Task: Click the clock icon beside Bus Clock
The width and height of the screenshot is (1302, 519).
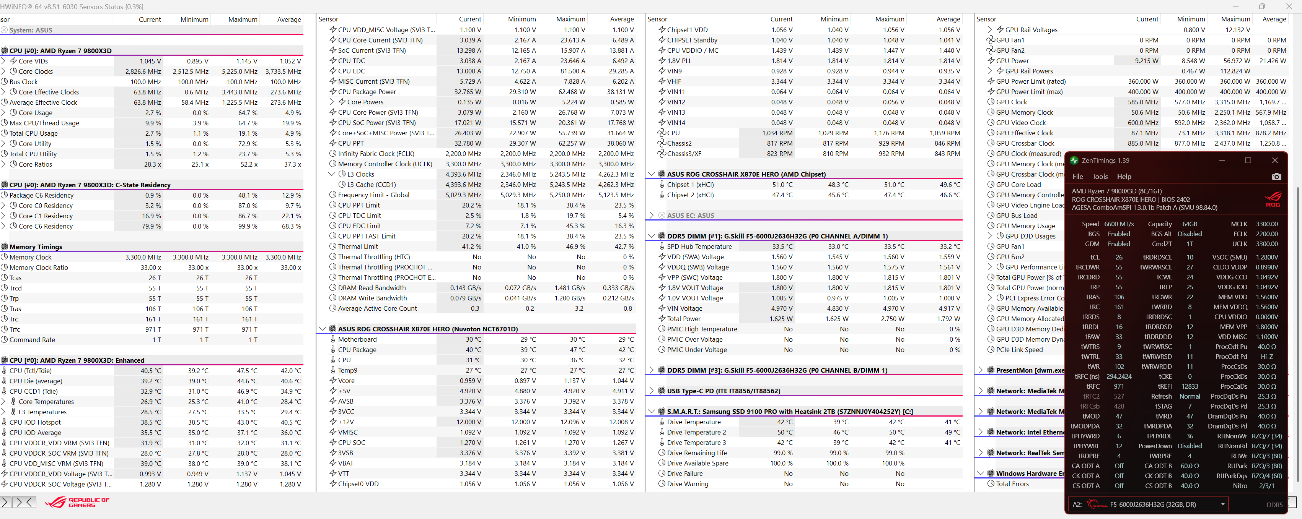Action: (x=4, y=82)
